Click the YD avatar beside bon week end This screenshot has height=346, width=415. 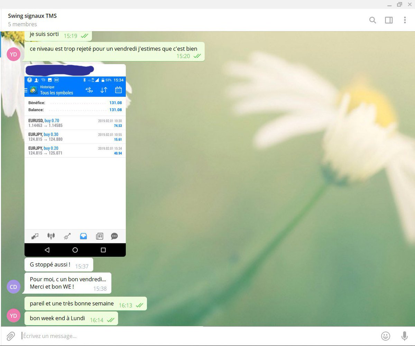[x=13, y=316]
